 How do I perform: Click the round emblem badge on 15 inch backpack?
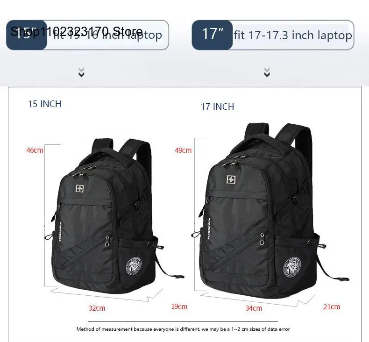(x=134, y=266)
